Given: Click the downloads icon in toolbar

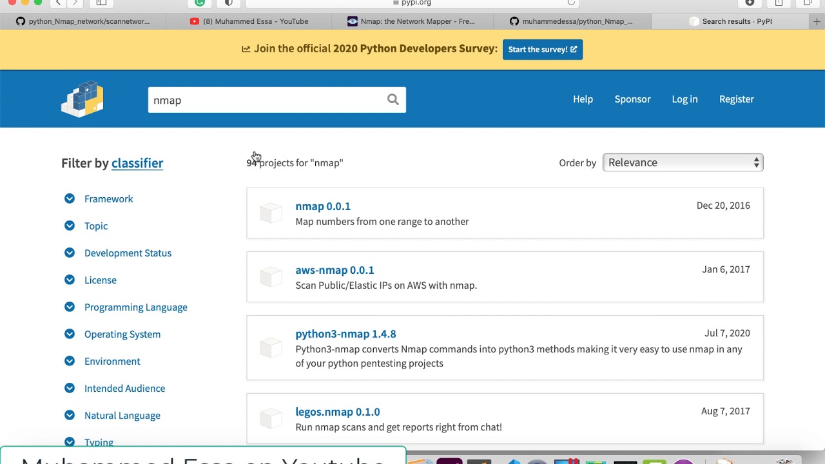Looking at the screenshot, I should coord(750,3).
